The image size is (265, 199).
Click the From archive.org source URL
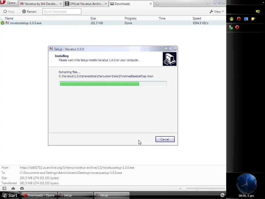(x=77, y=168)
